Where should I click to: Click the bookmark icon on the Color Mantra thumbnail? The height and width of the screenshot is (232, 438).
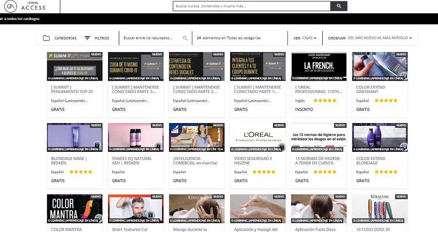[98, 217]
